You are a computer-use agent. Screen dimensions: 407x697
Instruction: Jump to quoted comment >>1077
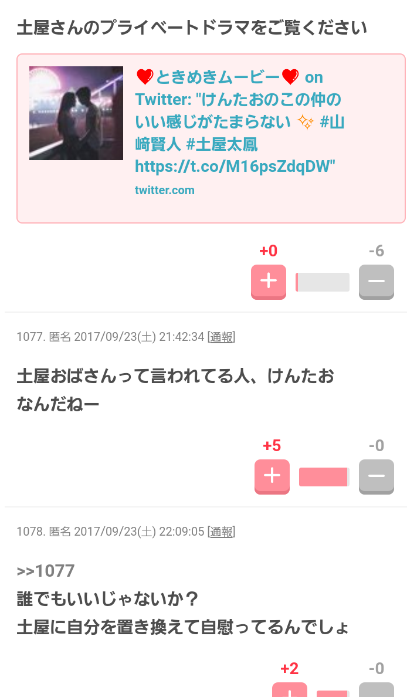coord(46,571)
